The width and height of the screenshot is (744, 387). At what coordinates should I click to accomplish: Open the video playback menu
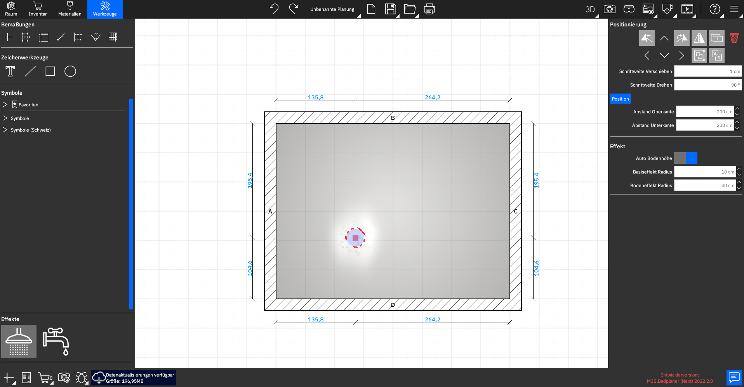coord(687,9)
